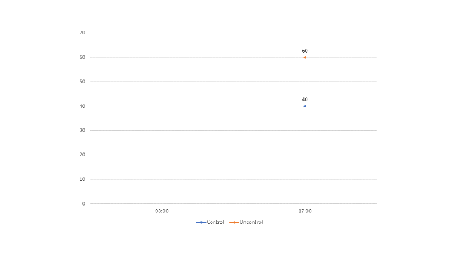Select the data label 40 above blue point
Screen dimensions: 458x257
[305, 99]
